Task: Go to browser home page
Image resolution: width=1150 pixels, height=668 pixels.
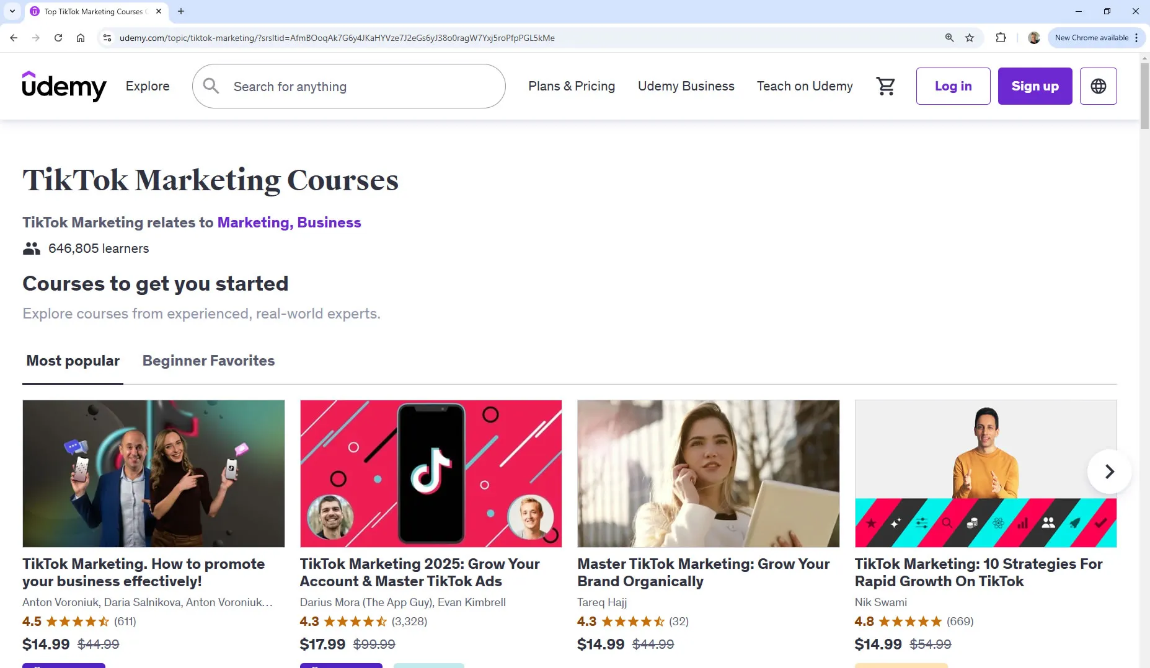Action: click(81, 38)
